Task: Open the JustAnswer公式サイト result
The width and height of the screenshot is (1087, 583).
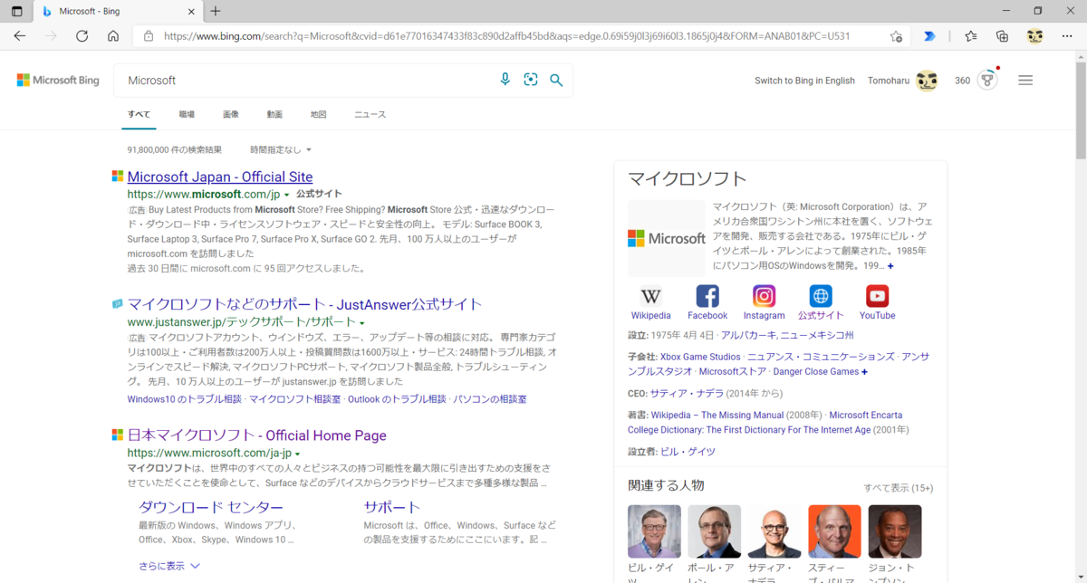Action: (x=305, y=304)
